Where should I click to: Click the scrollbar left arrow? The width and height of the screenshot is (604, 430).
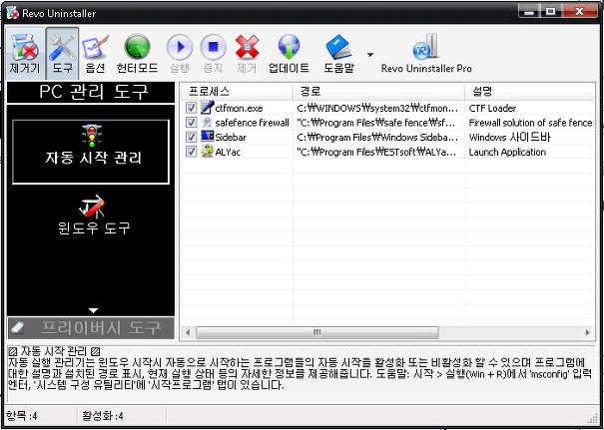188,332
